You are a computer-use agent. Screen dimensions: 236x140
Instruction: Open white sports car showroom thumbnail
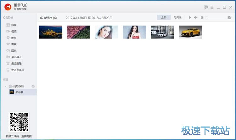point(162,32)
